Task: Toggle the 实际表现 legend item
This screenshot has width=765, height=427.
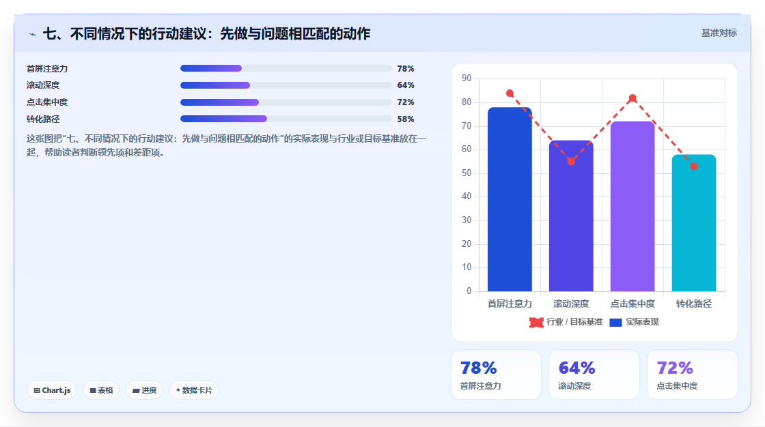Action: click(x=635, y=322)
